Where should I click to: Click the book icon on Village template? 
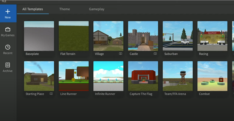pyautogui.click(x=120, y=54)
